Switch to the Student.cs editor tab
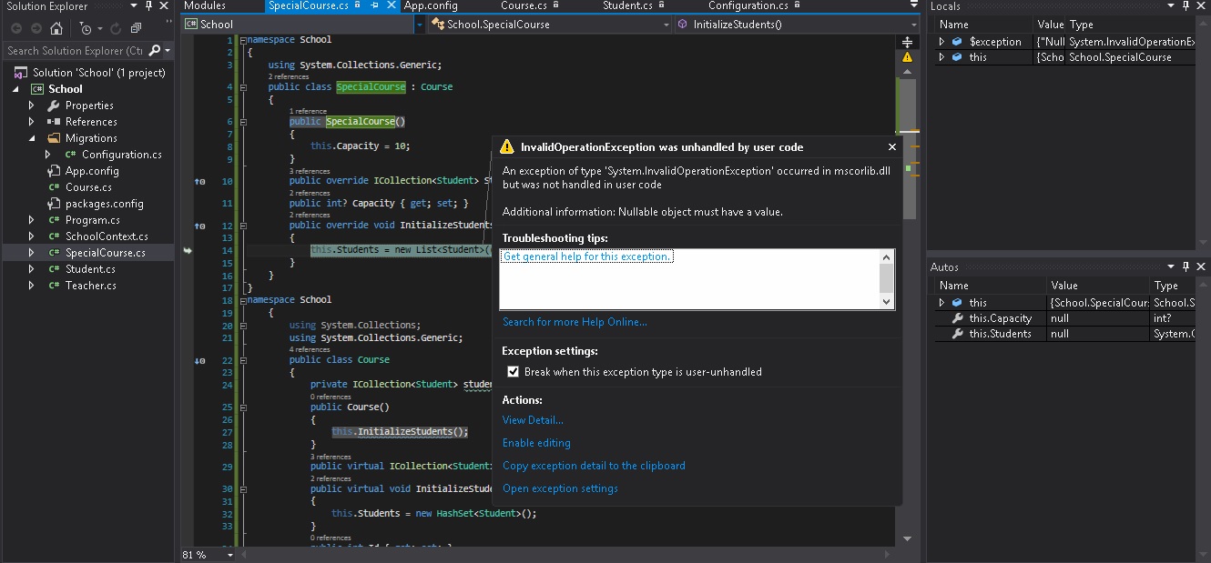Viewport: 1211px width, 563px height. point(627,5)
